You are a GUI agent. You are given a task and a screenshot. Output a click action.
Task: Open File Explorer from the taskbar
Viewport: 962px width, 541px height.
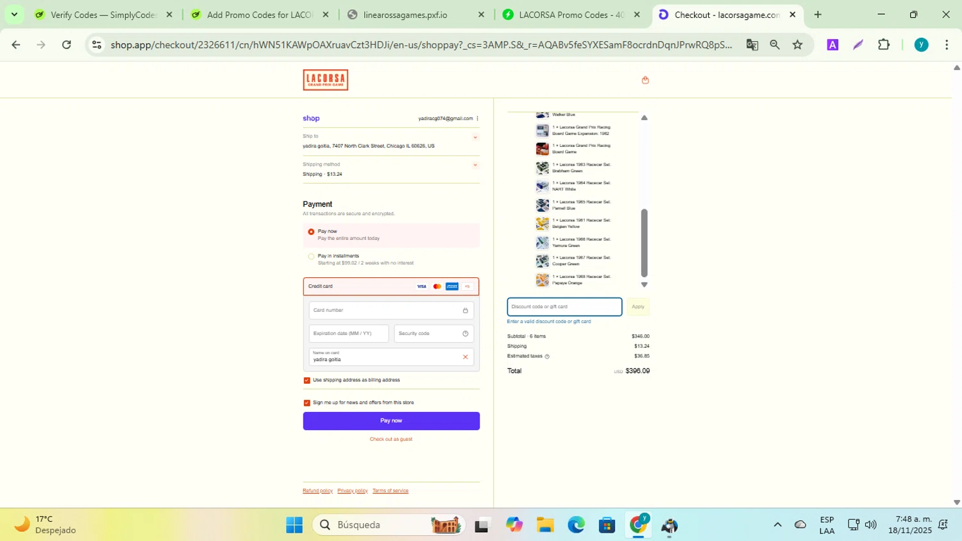pyautogui.click(x=545, y=525)
